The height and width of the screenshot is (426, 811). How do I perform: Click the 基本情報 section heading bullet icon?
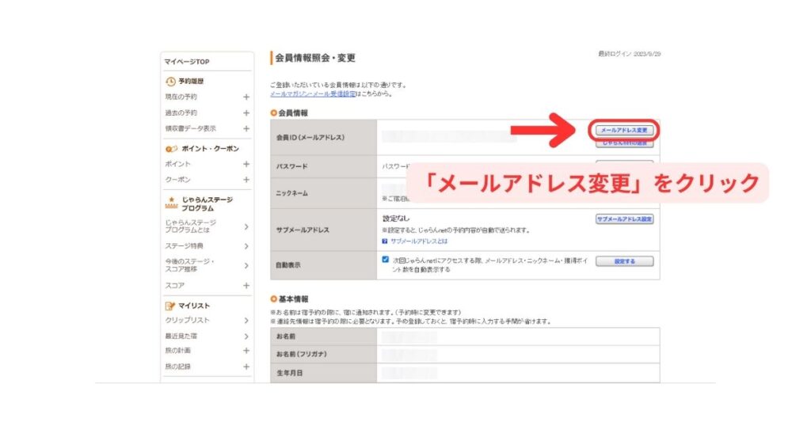pos(273,299)
